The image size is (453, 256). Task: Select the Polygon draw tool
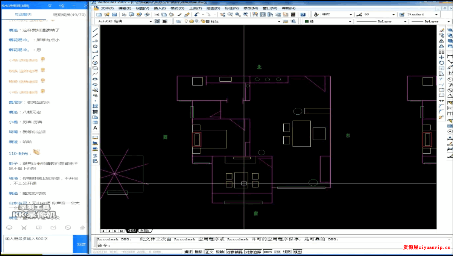(x=95, y=46)
